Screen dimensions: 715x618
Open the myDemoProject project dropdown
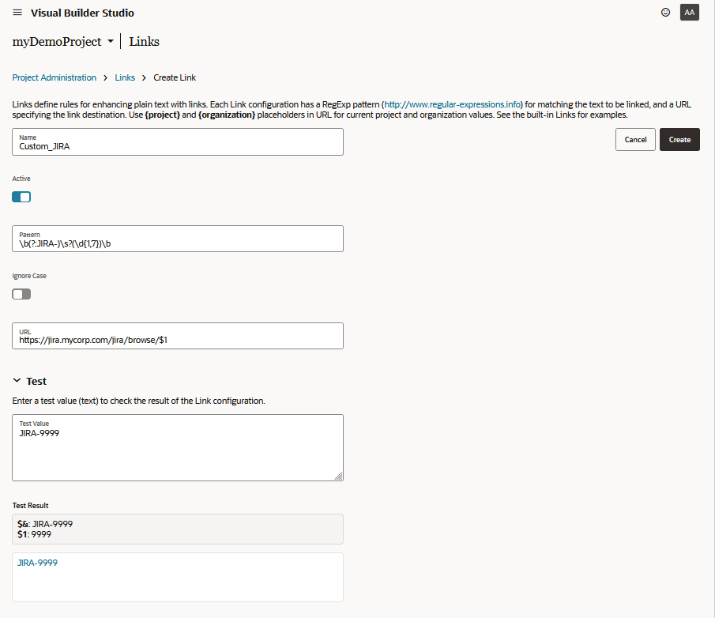[x=111, y=42]
